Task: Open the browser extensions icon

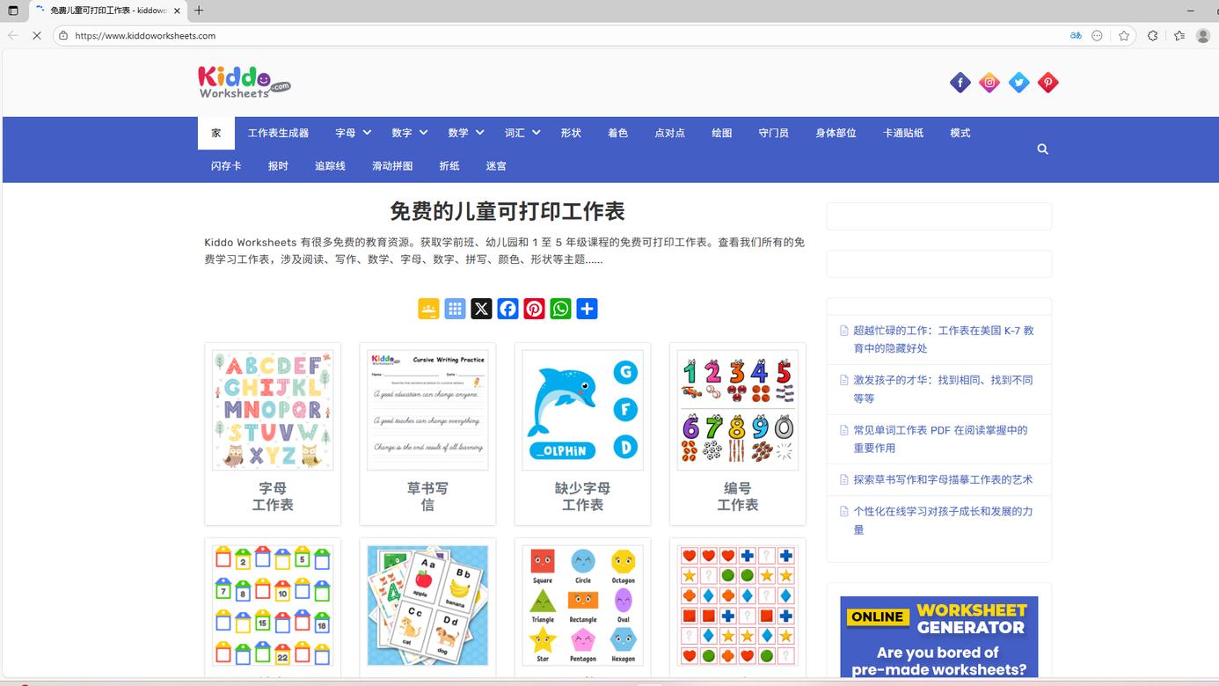Action: pos(1152,36)
